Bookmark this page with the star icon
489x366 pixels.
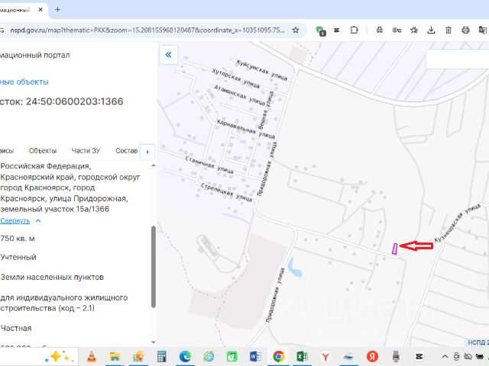[296, 30]
